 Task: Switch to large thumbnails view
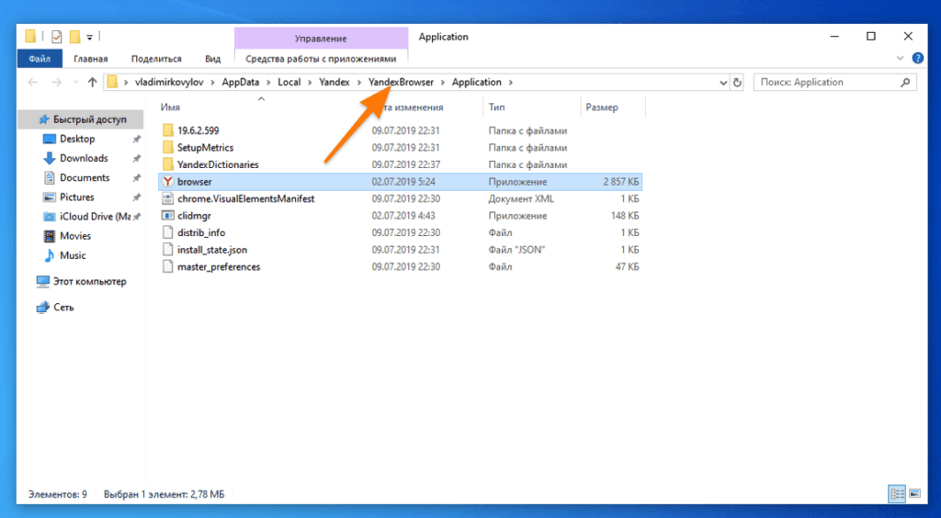pyautogui.click(x=914, y=494)
